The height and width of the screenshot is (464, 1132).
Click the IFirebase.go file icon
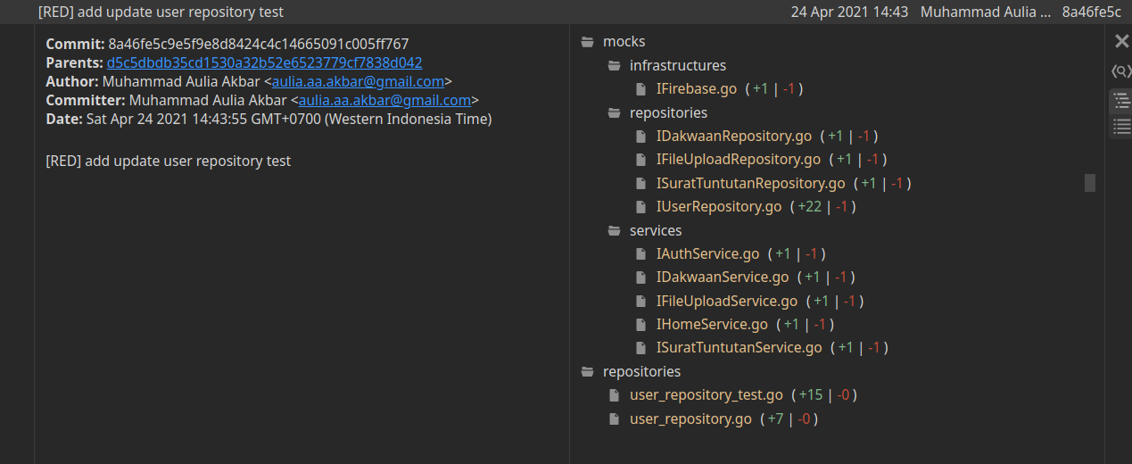click(x=640, y=89)
